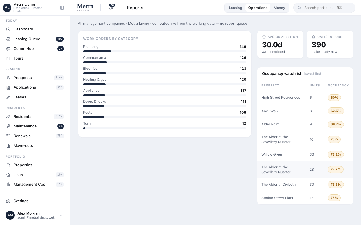Click the Renewals arrow icon

(8, 136)
